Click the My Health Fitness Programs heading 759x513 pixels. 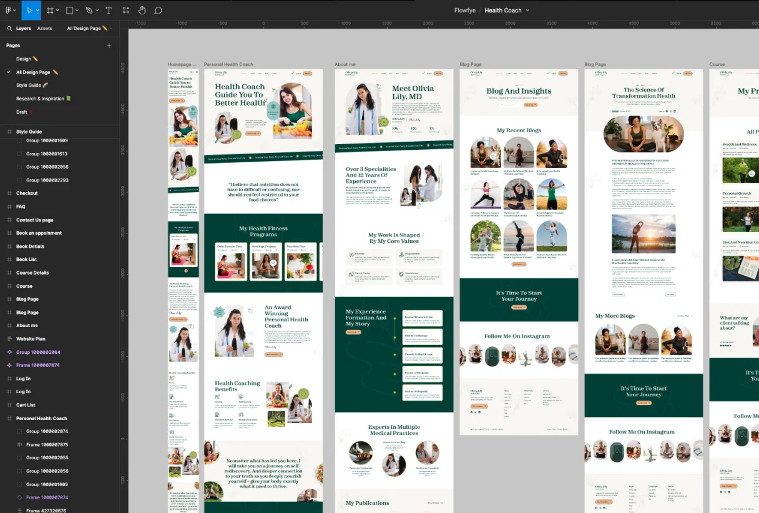[x=263, y=231]
